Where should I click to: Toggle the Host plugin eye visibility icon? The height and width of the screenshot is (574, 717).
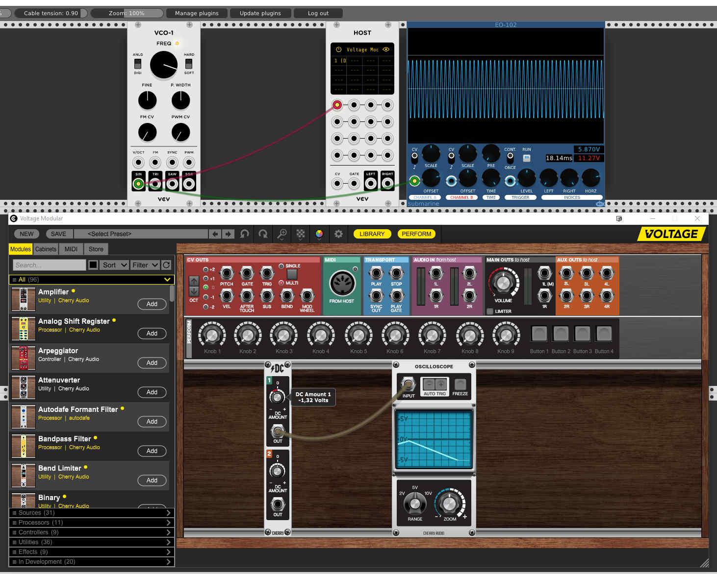[x=386, y=49]
